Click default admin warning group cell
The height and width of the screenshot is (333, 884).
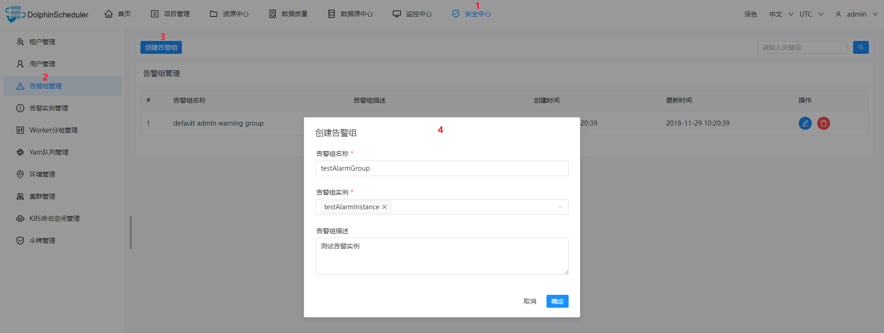coord(219,123)
